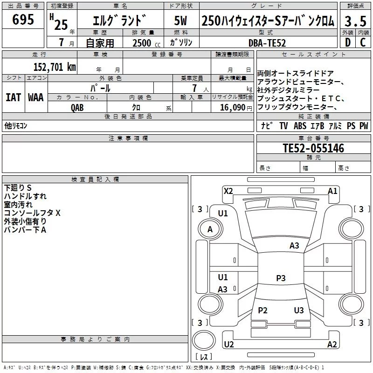Click the TV equipment label
This screenshot has width=373, height=373.
[283, 125]
